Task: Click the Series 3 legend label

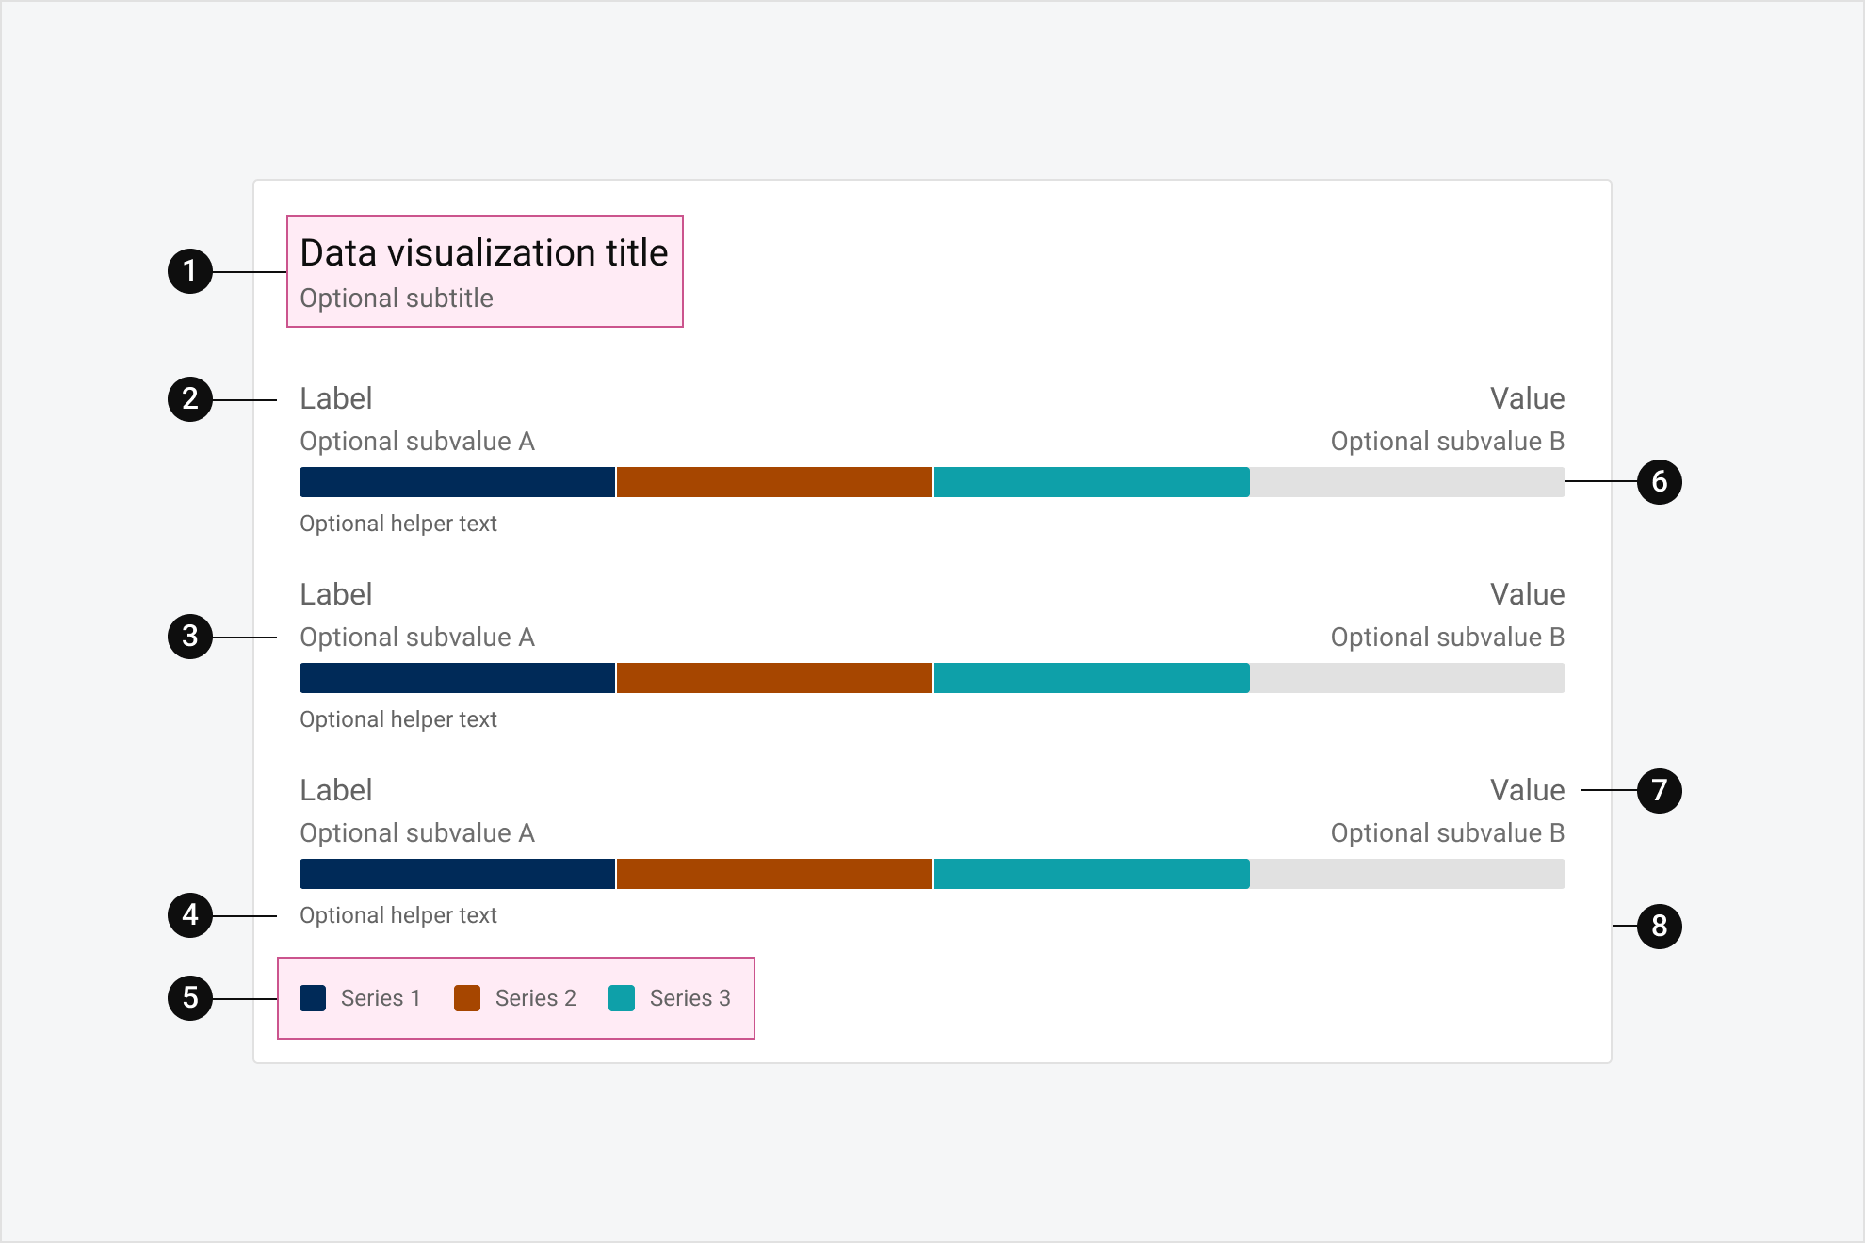Action: pos(689,998)
